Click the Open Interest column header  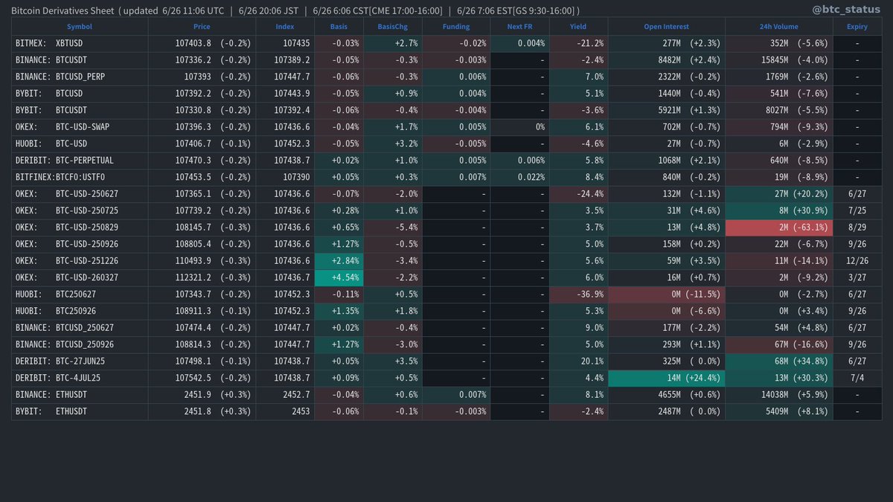pos(667,26)
